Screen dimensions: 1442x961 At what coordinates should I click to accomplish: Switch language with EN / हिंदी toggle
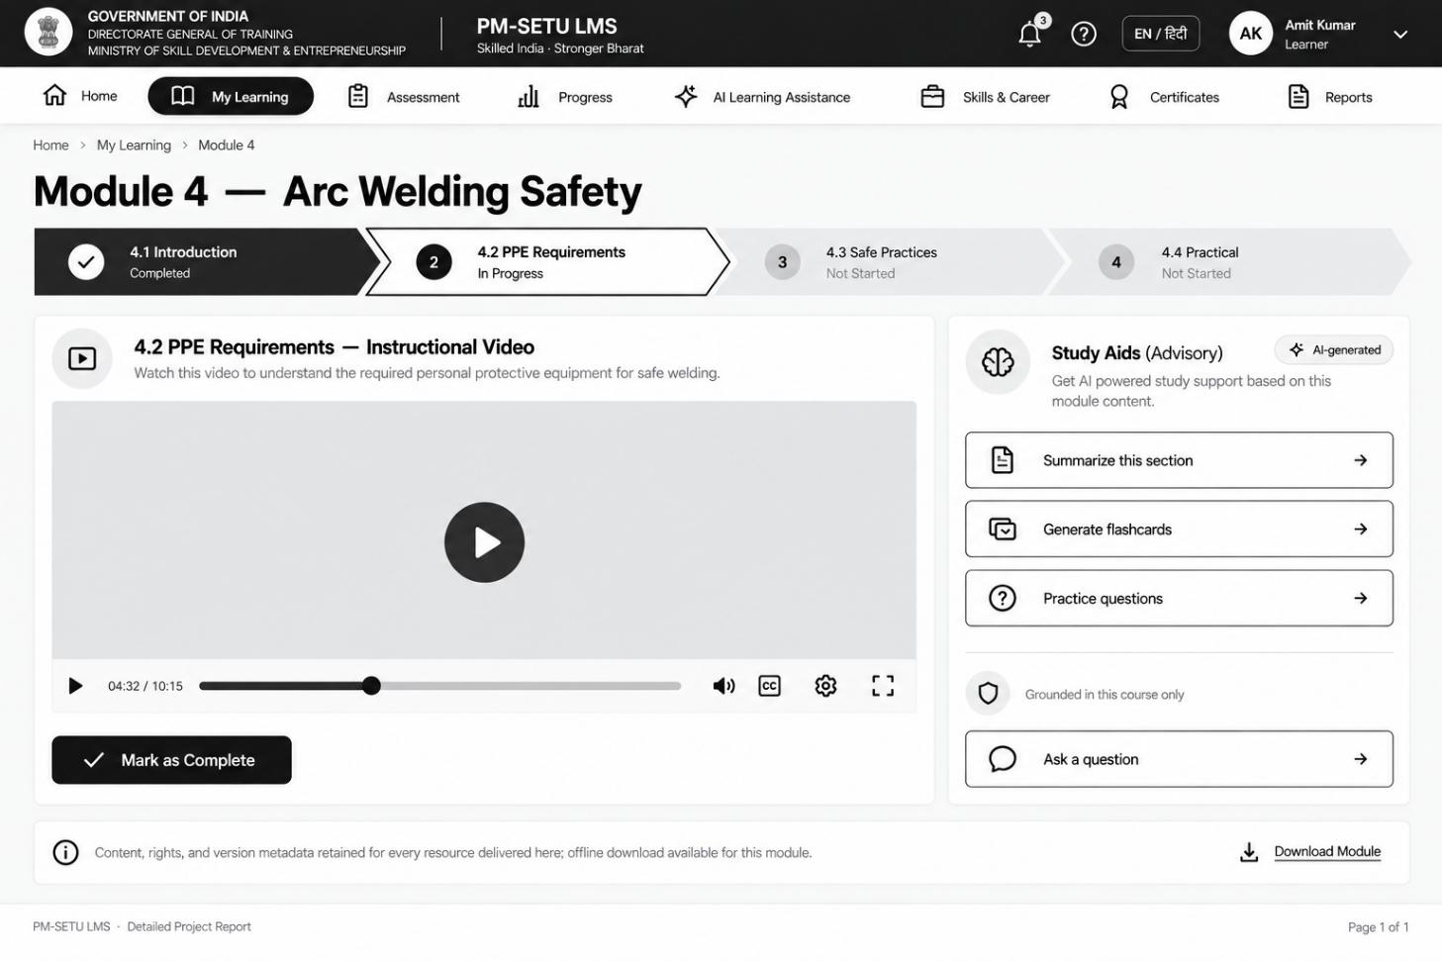click(x=1160, y=34)
